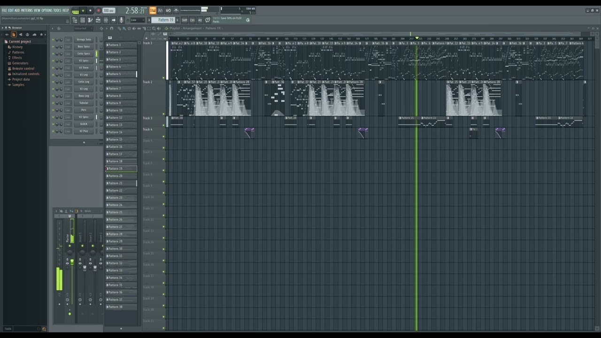
Task: Toggle Song/Pattern mode switch
Action: coord(75,11)
